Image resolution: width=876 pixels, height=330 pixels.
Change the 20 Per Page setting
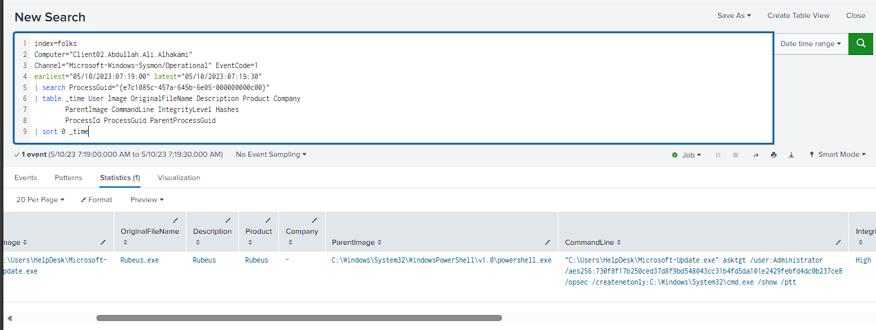(40, 199)
